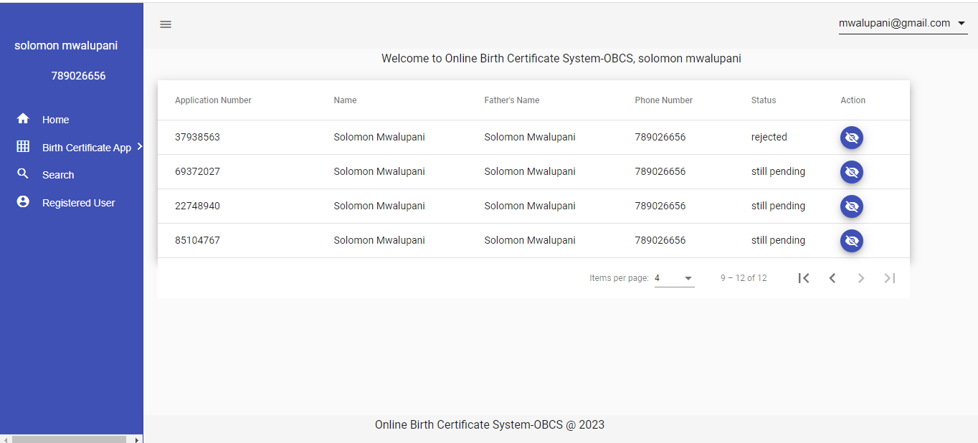Toggle view for application 22748940
The image size is (978, 443).
[852, 206]
